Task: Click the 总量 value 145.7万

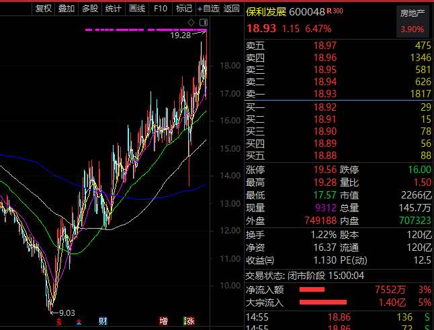Action: pyautogui.click(x=415, y=208)
